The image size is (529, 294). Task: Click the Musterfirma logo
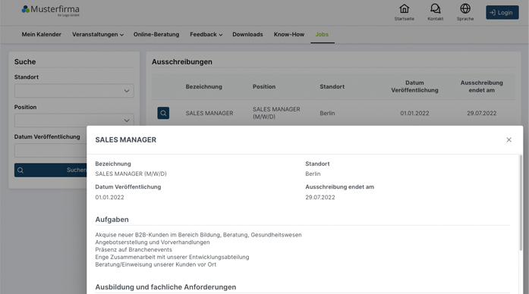(x=51, y=11)
